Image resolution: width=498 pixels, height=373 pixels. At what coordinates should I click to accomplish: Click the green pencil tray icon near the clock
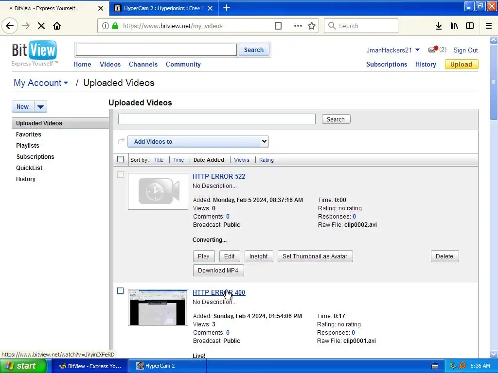[x=453, y=366]
